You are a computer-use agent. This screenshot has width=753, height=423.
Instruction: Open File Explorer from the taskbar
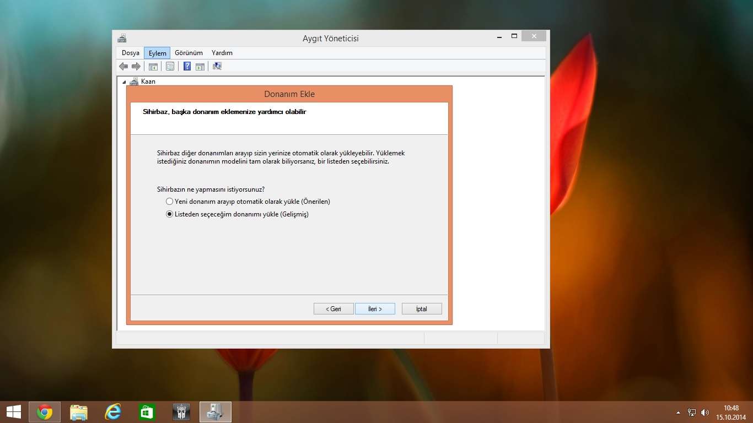(79, 412)
